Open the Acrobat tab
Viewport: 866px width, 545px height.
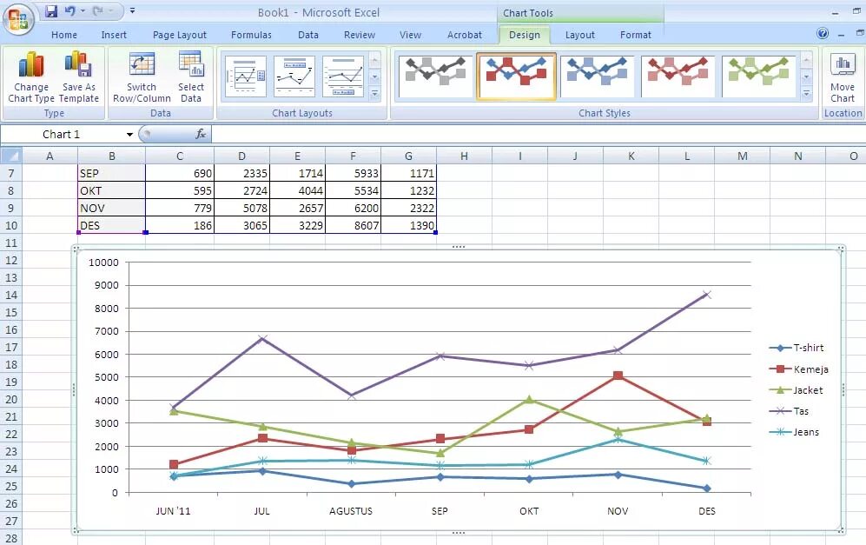[465, 35]
